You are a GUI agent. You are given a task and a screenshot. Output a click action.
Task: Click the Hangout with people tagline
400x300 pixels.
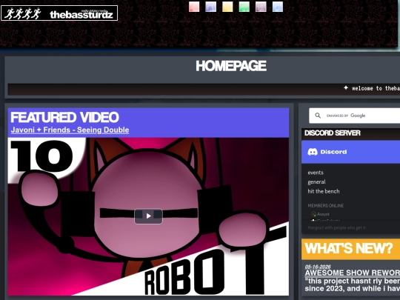(x=336, y=227)
